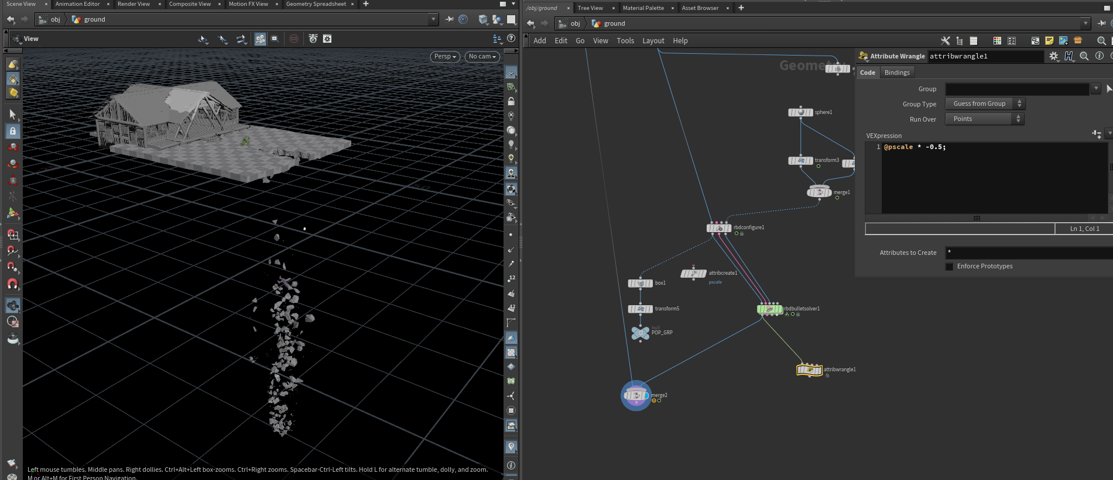Select the arrow Select tool in left toolbar

tap(12, 114)
